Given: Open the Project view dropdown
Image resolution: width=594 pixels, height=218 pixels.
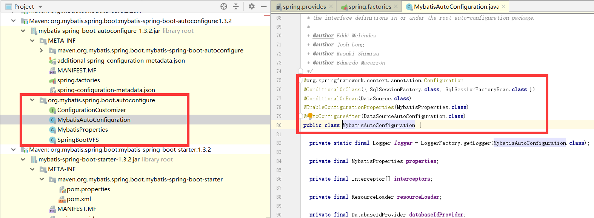Looking at the screenshot, I should pos(40,7).
